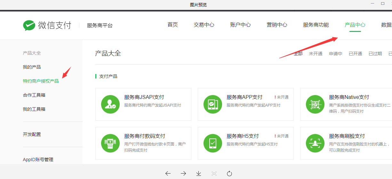392x179 pixels.
Task: Select 特约商户授权产品 in the sidebar
Action: pyautogui.click(x=41, y=81)
